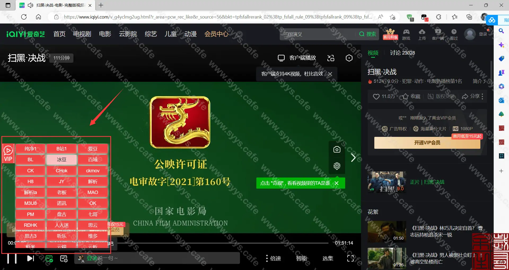Viewport: 509px width, 270px height.
Task: Select the 冰豆 parsing source
Action: pyautogui.click(x=61, y=159)
